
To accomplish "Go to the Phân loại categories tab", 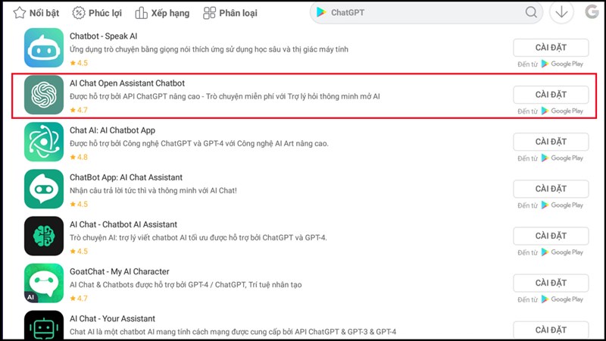I will tap(231, 13).
